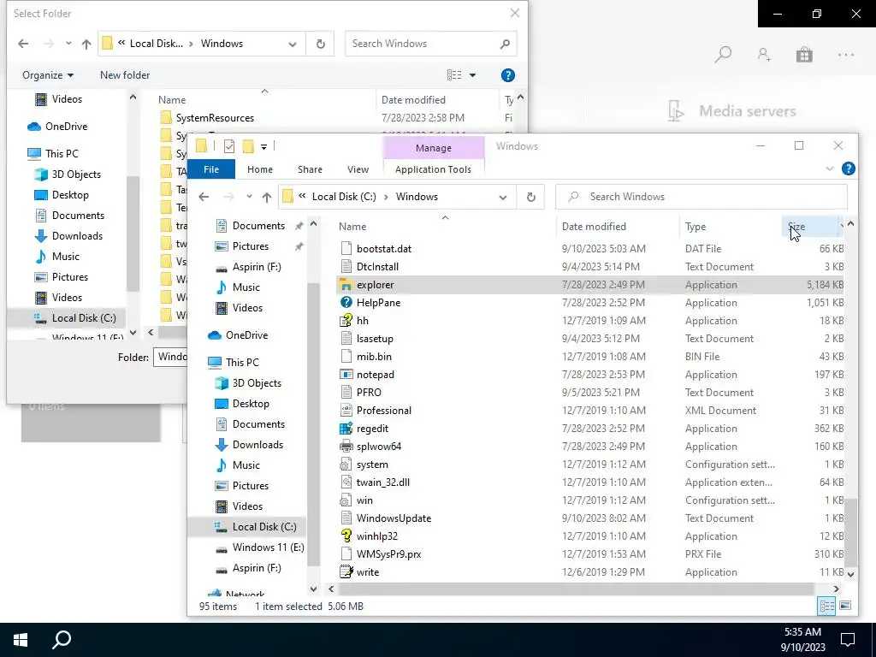Click the file list vertical scrollbar thumb

(851, 532)
